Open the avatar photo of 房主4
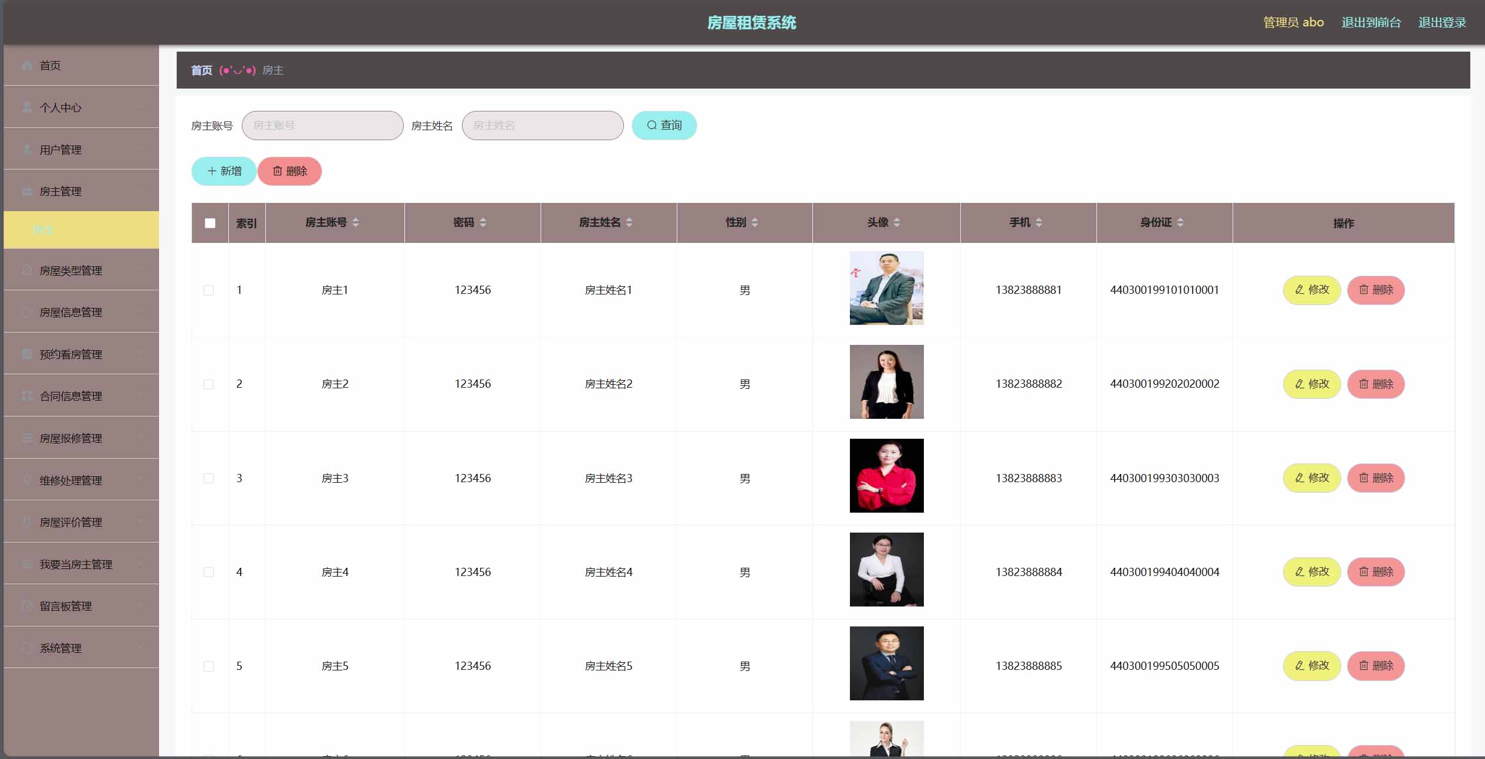 click(x=886, y=570)
